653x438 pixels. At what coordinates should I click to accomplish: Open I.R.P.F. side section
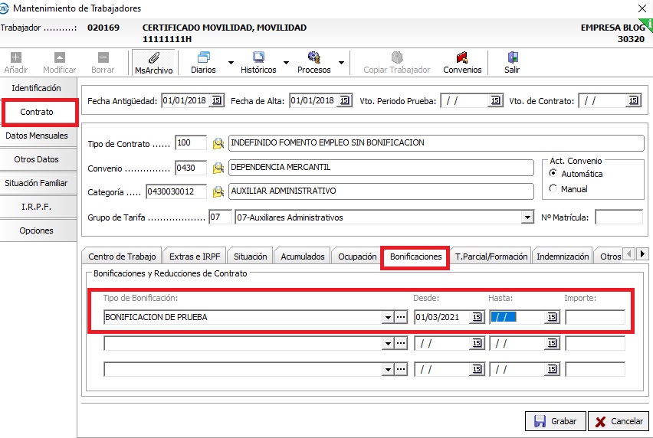pyautogui.click(x=37, y=207)
